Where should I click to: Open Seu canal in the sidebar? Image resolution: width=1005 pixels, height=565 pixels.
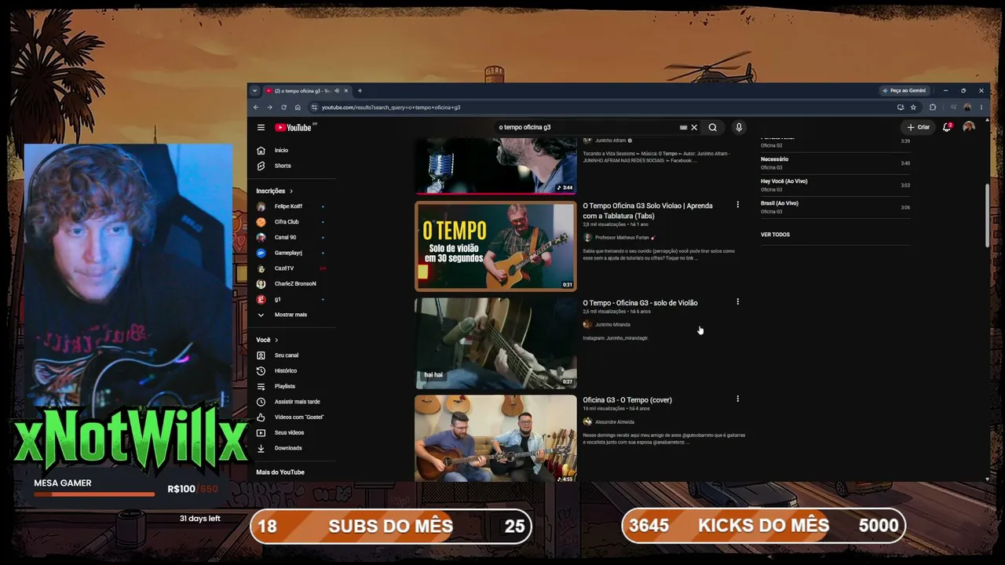pyautogui.click(x=287, y=355)
